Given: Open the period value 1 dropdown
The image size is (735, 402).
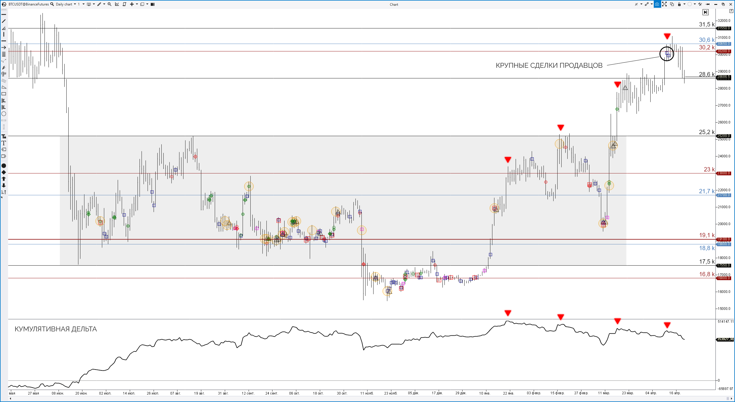Looking at the screenshot, I should click(x=84, y=4).
